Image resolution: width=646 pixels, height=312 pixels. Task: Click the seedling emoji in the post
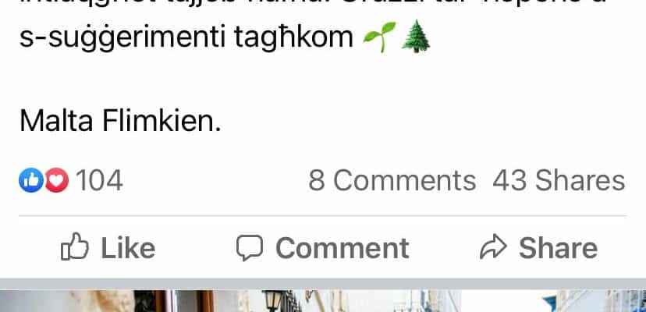[x=379, y=37]
